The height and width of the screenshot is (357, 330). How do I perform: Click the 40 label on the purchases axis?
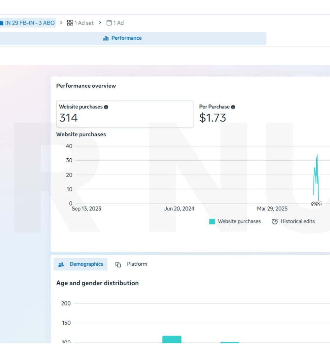pyautogui.click(x=69, y=146)
